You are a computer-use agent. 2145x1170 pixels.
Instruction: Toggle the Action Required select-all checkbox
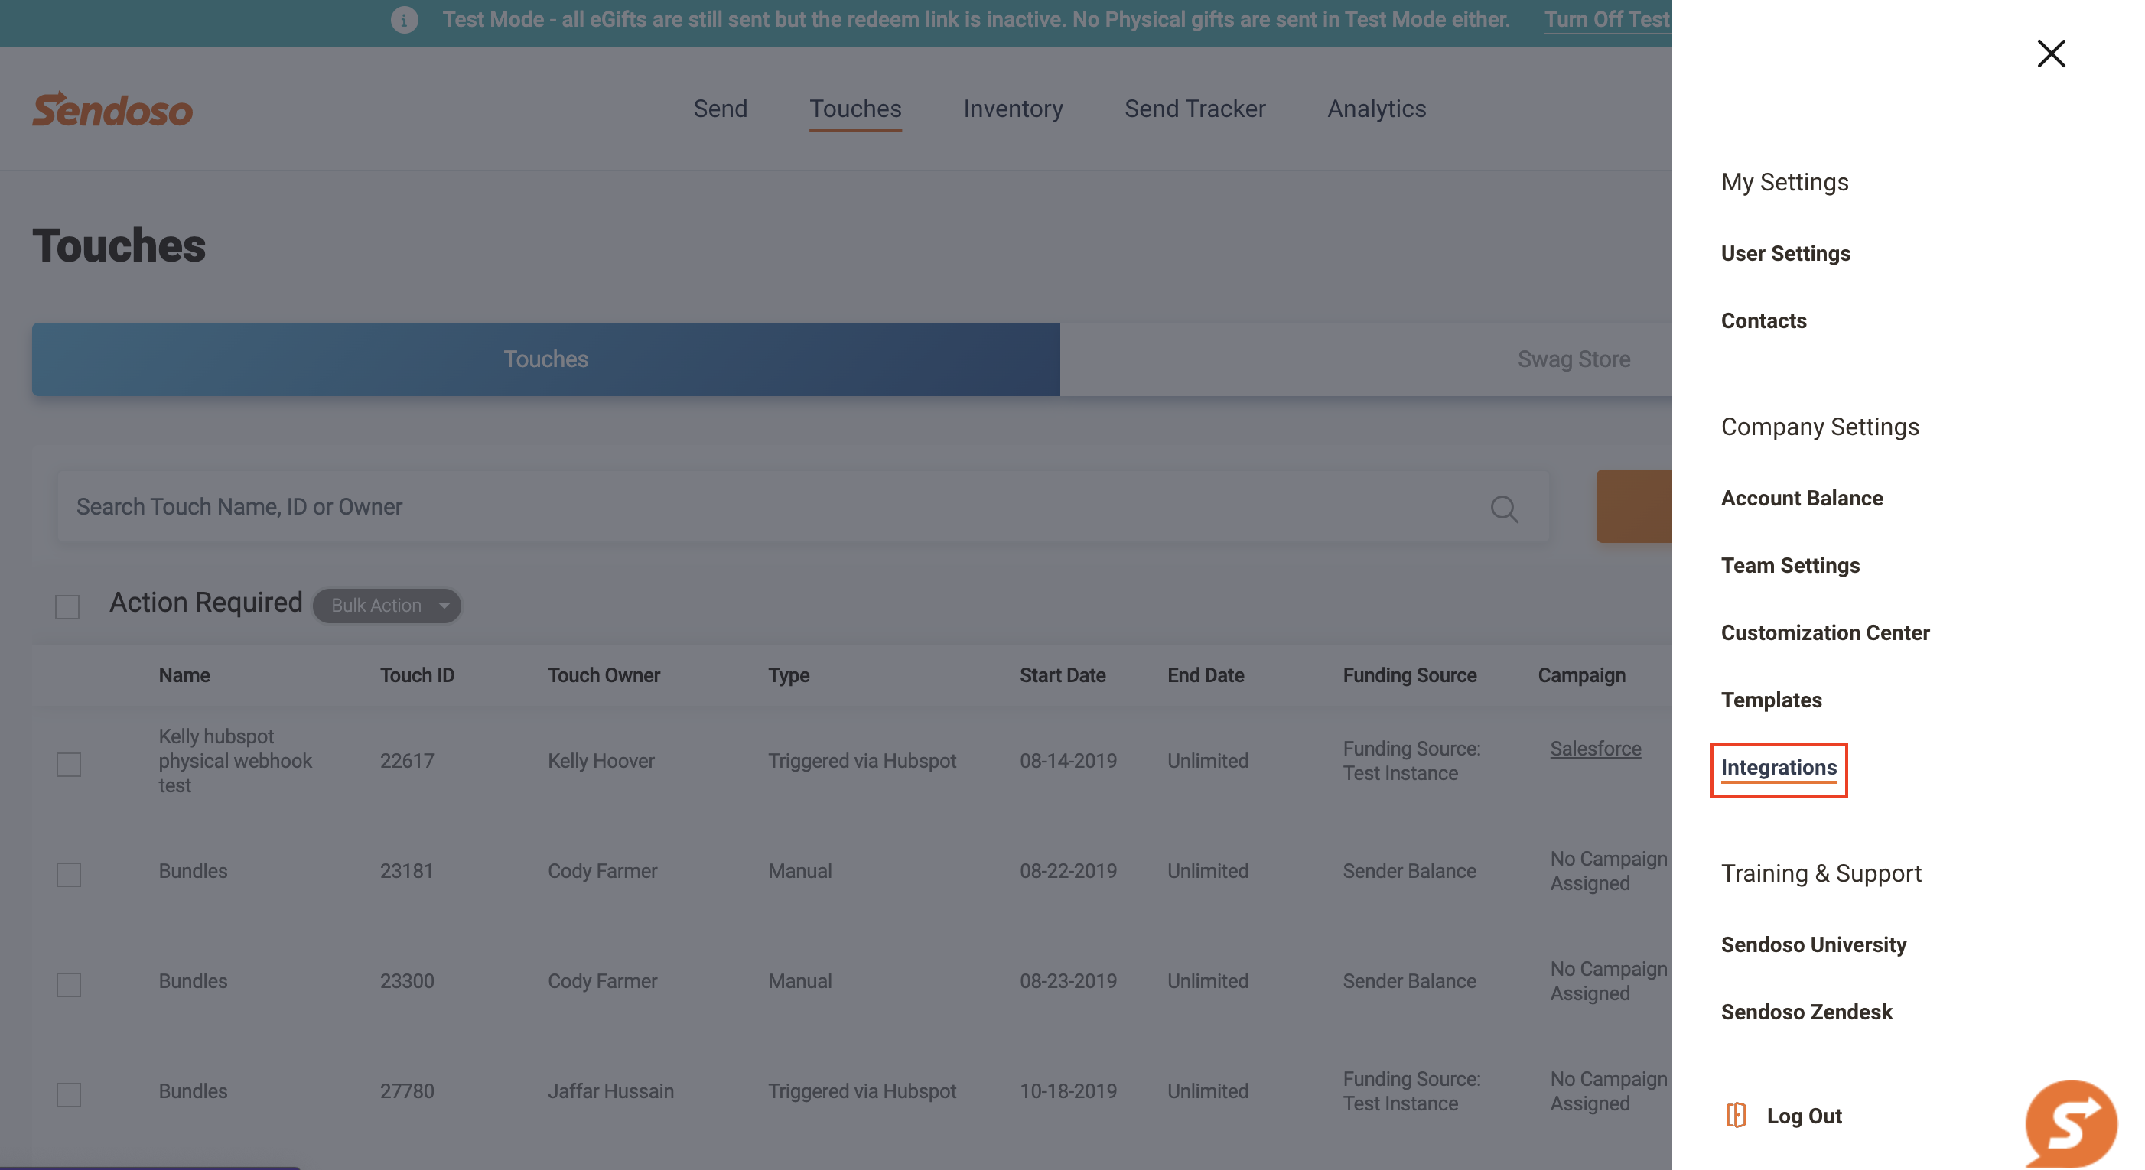[x=67, y=606]
